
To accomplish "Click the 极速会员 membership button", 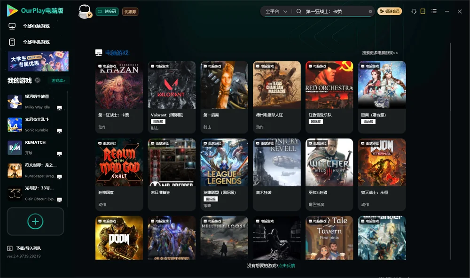I will coord(389,11).
